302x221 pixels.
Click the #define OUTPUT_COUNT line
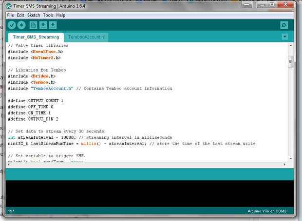36,101
